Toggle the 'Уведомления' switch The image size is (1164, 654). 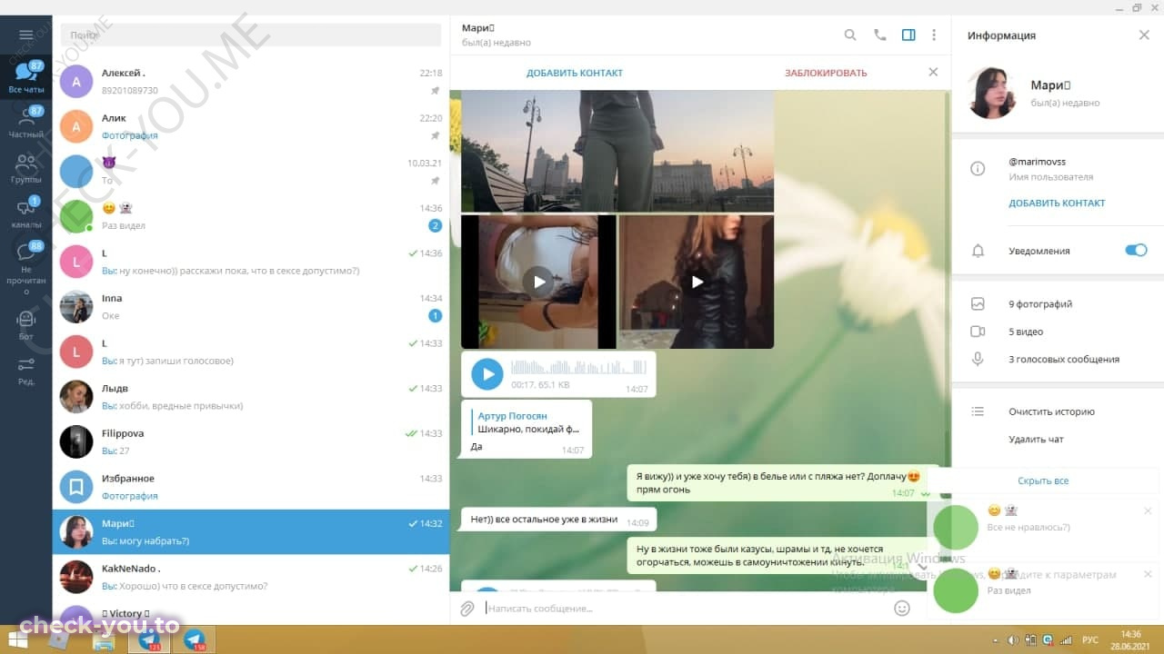[1136, 250]
